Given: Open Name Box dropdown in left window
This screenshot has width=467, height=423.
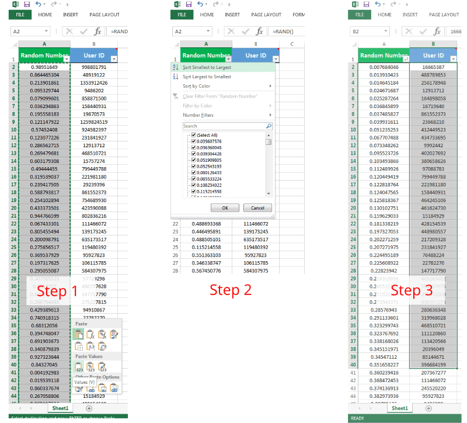Looking at the screenshot, I should click(46, 31).
